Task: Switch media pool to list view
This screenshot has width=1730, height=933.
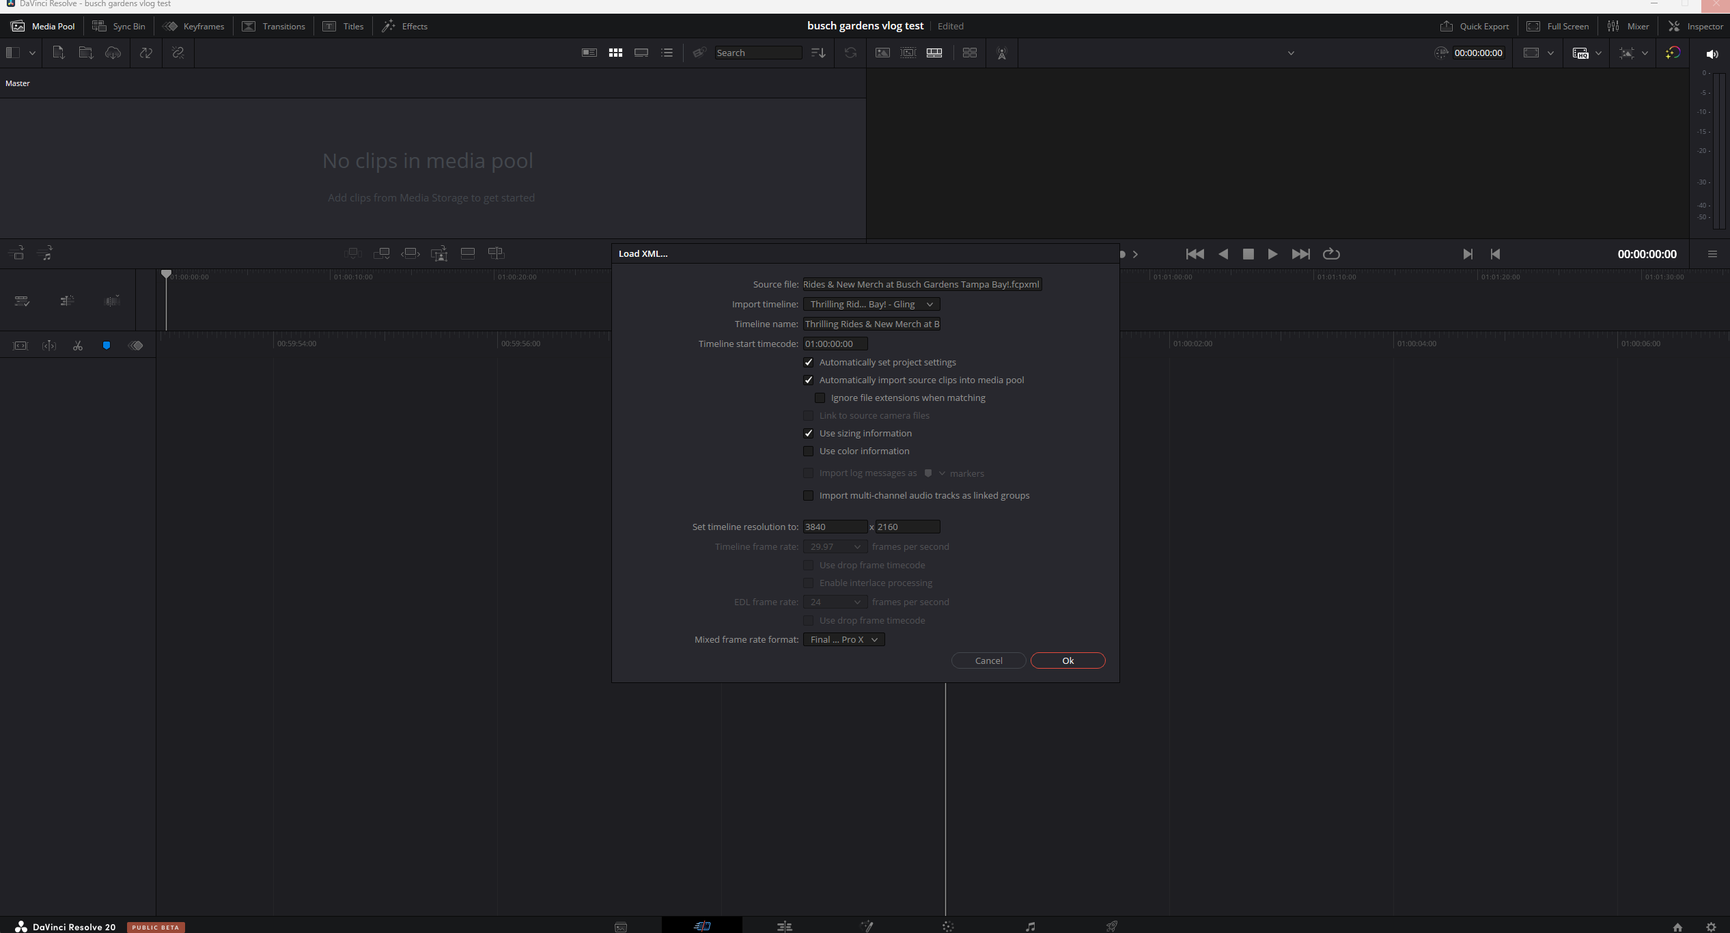Action: point(667,53)
